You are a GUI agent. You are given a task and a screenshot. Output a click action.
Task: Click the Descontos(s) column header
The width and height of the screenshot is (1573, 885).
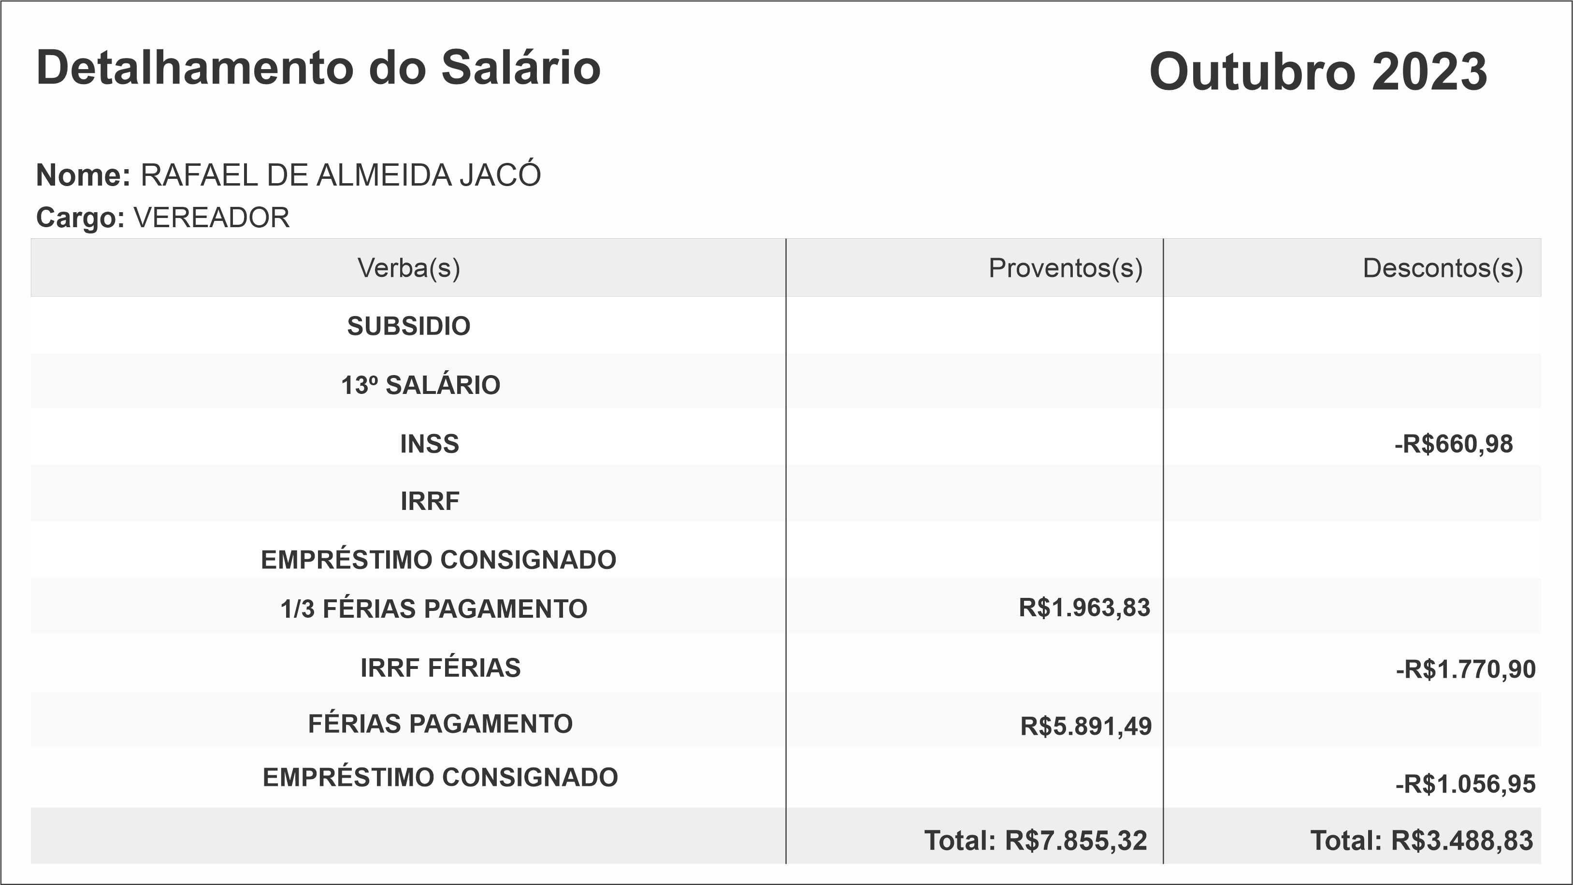pos(1443,268)
